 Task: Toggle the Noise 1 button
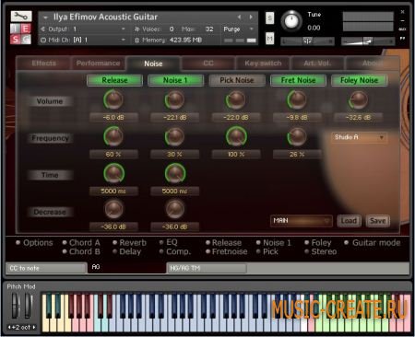pyautogui.click(x=175, y=80)
